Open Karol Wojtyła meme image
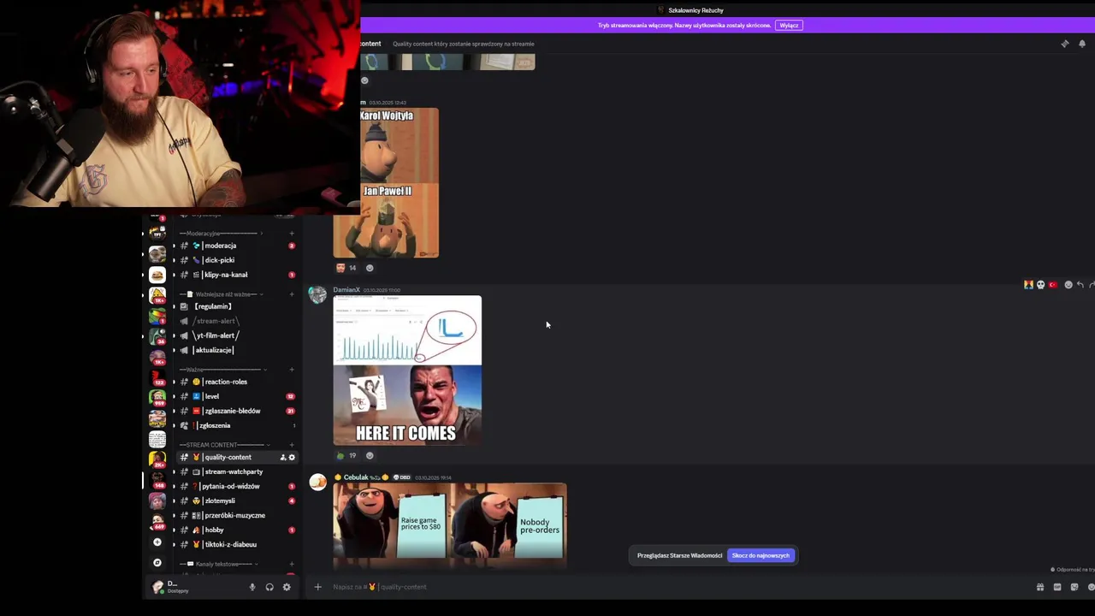The height and width of the screenshot is (616, 1095). click(386, 182)
